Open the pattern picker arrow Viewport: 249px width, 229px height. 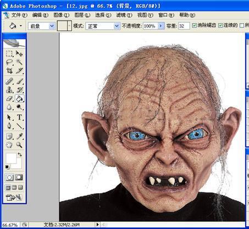coord(69,26)
